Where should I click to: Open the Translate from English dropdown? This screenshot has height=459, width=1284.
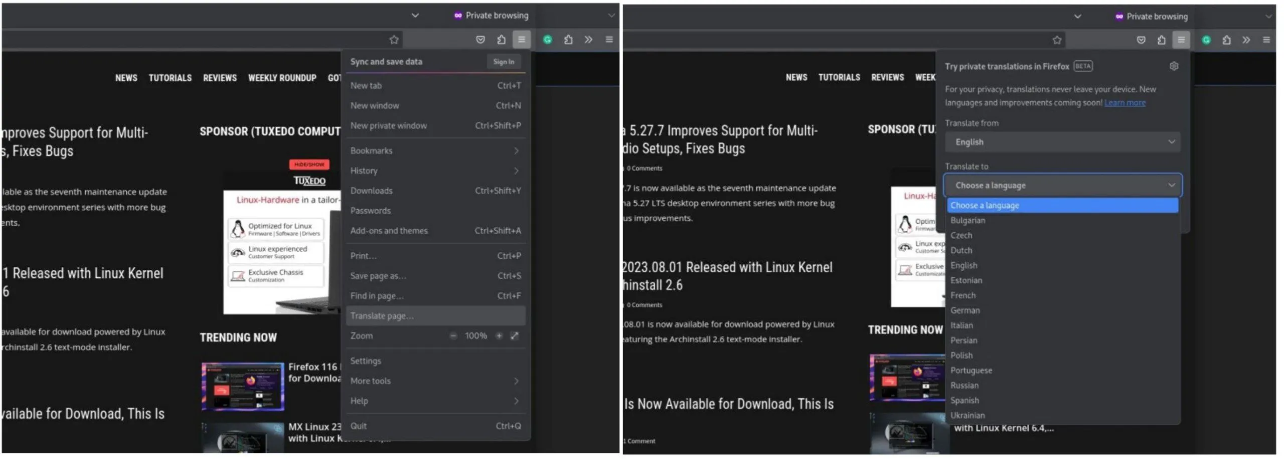1063,142
